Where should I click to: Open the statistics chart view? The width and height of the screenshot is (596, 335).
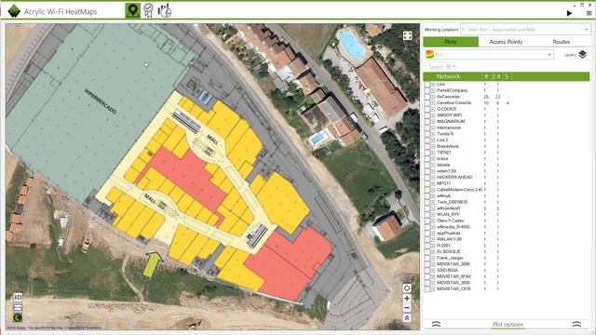point(165,10)
